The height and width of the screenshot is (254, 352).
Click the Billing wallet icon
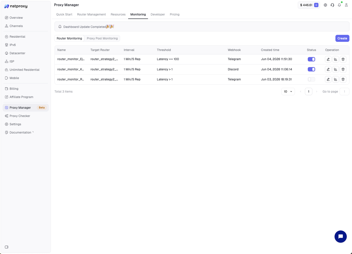(x=7, y=89)
